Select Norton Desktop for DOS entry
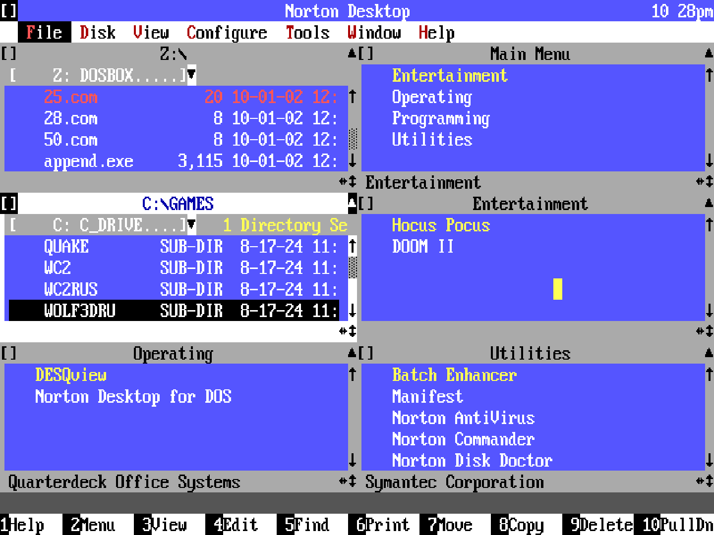 pyautogui.click(x=133, y=396)
